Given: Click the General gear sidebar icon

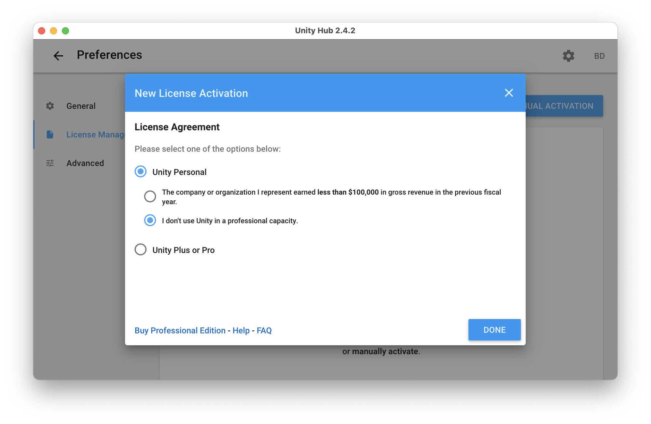Looking at the screenshot, I should (50, 106).
